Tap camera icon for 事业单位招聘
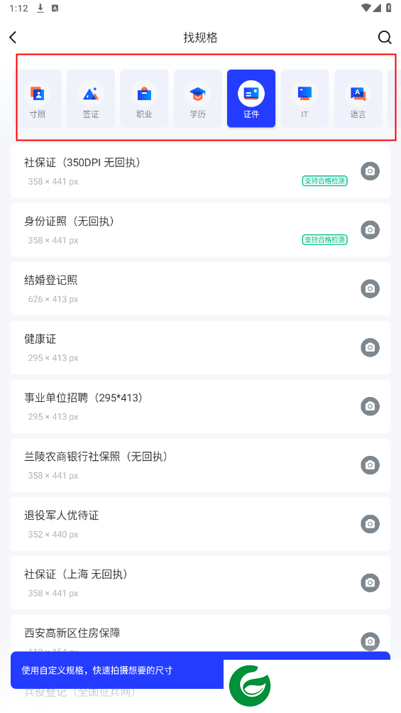 (370, 406)
